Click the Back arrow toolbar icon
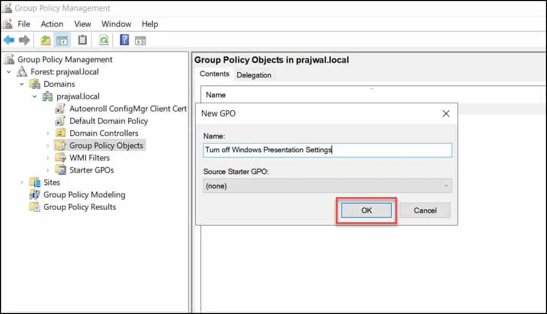Viewport: 547px width, 314px height. (9, 40)
